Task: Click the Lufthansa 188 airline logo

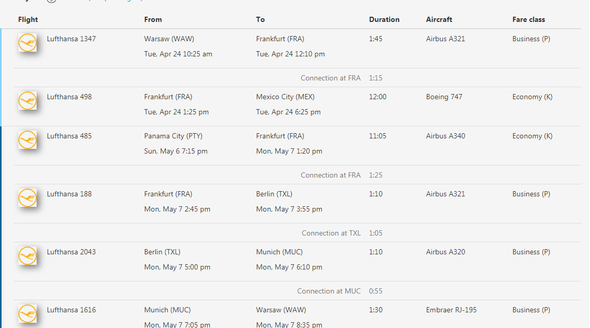Action: pyautogui.click(x=28, y=197)
